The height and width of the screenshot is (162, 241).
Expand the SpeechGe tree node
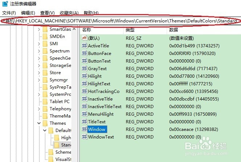coord(39,58)
